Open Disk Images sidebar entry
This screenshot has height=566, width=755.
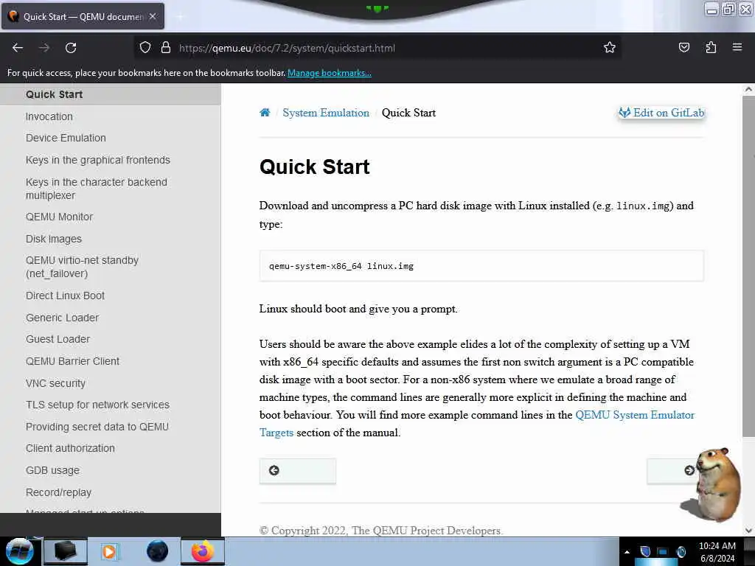pyautogui.click(x=54, y=240)
